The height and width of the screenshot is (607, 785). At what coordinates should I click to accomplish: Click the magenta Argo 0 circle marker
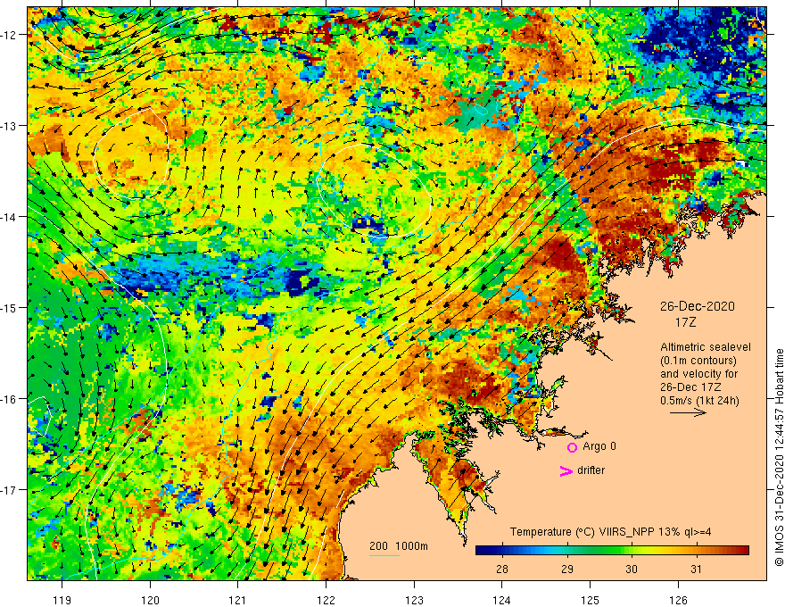[572, 447]
